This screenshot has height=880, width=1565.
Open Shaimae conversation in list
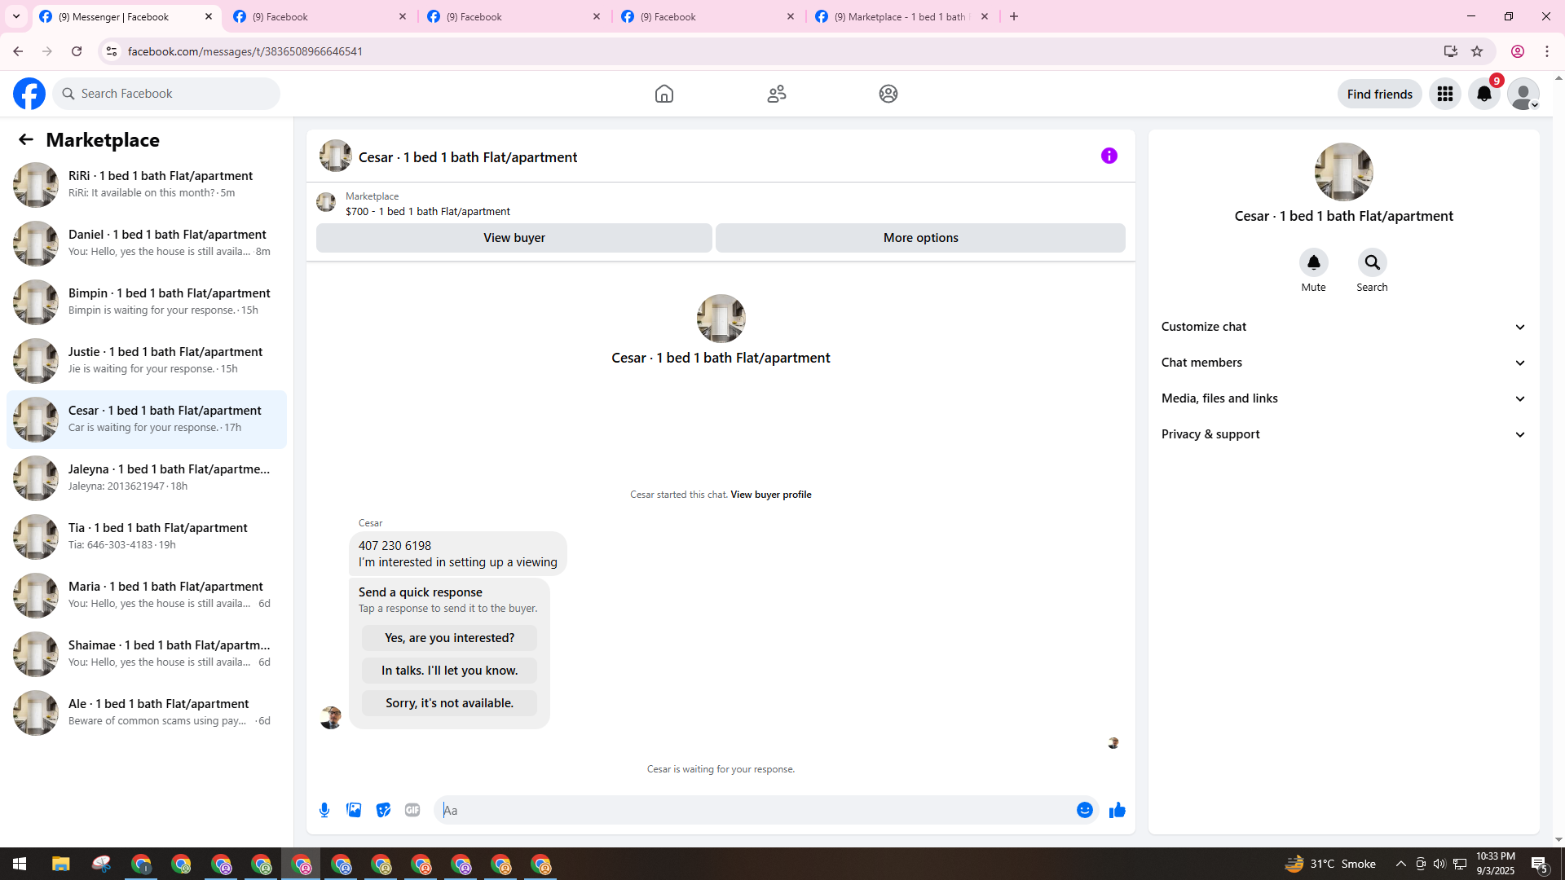147,653
